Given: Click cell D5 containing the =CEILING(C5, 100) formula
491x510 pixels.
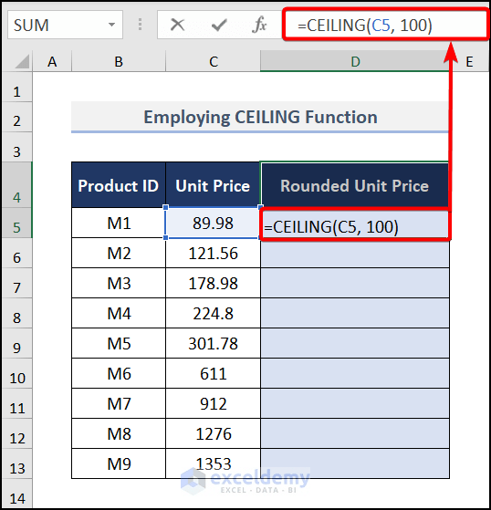Looking at the screenshot, I should coord(355,225).
